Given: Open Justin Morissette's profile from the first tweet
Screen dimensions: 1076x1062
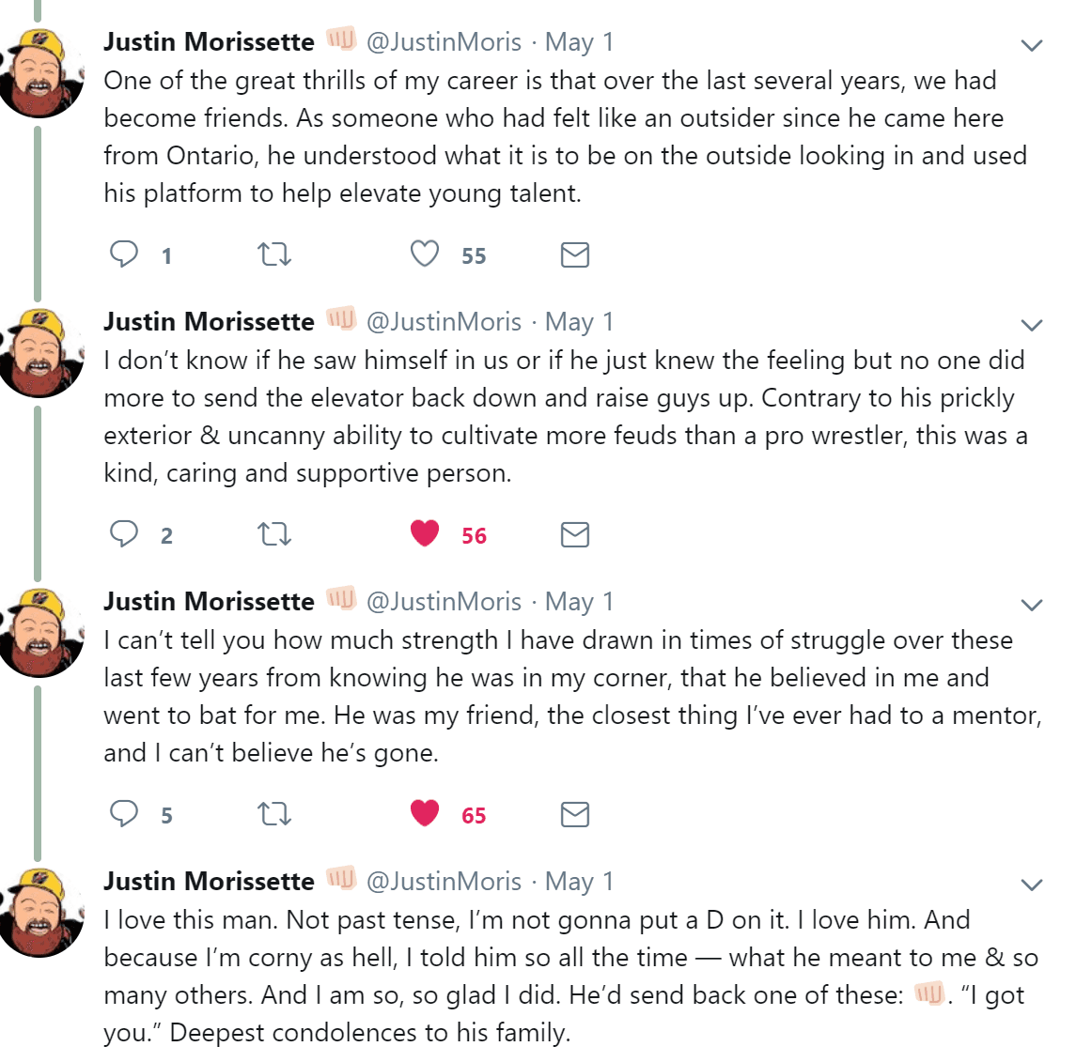Looking at the screenshot, I should pyautogui.click(x=209, y=42).
